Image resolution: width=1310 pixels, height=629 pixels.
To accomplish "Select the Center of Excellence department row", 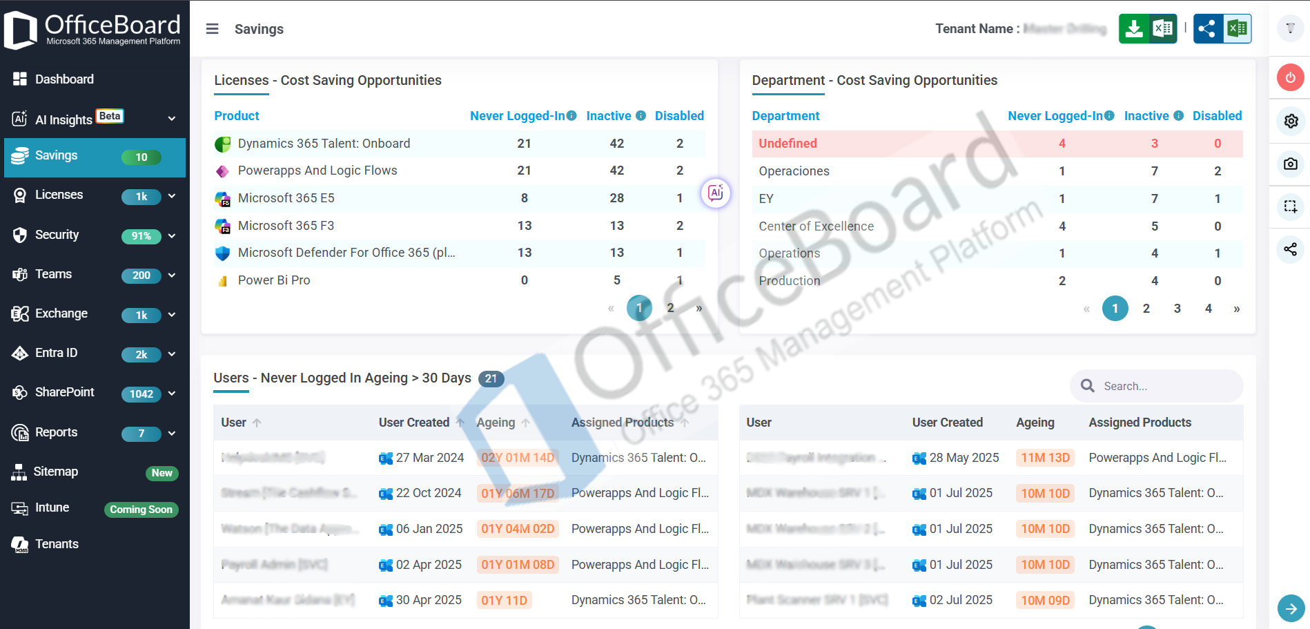I will pos(997,226).
